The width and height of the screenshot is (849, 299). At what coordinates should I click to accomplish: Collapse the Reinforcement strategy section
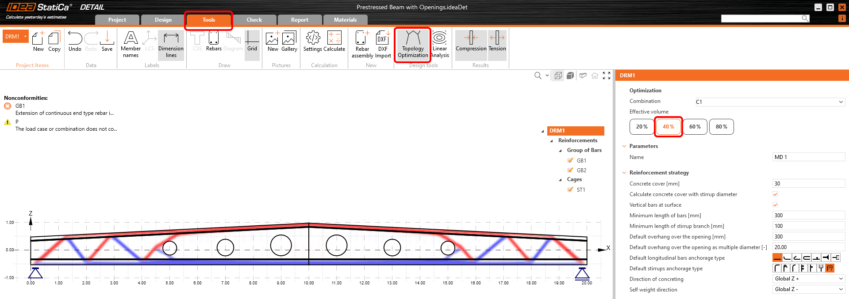click(624, 173)
